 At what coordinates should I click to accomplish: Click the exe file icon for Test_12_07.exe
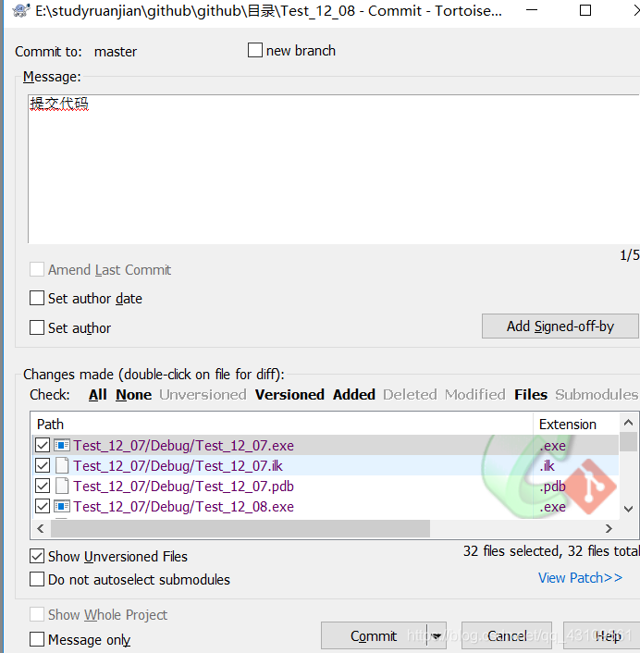62,446
